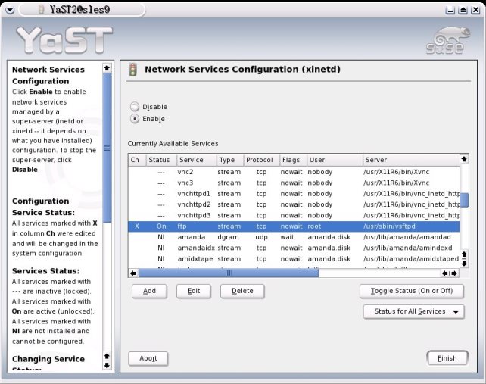Viewport: 486px width, 384px height.
Task: Click the xinetd traffic light icon
Action: (133, 69)
